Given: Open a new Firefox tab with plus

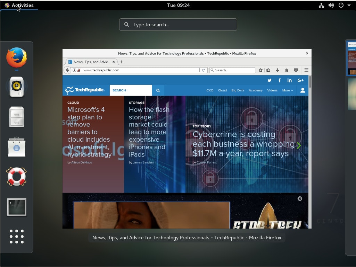Looking at the screenshot, I should 122,62.
